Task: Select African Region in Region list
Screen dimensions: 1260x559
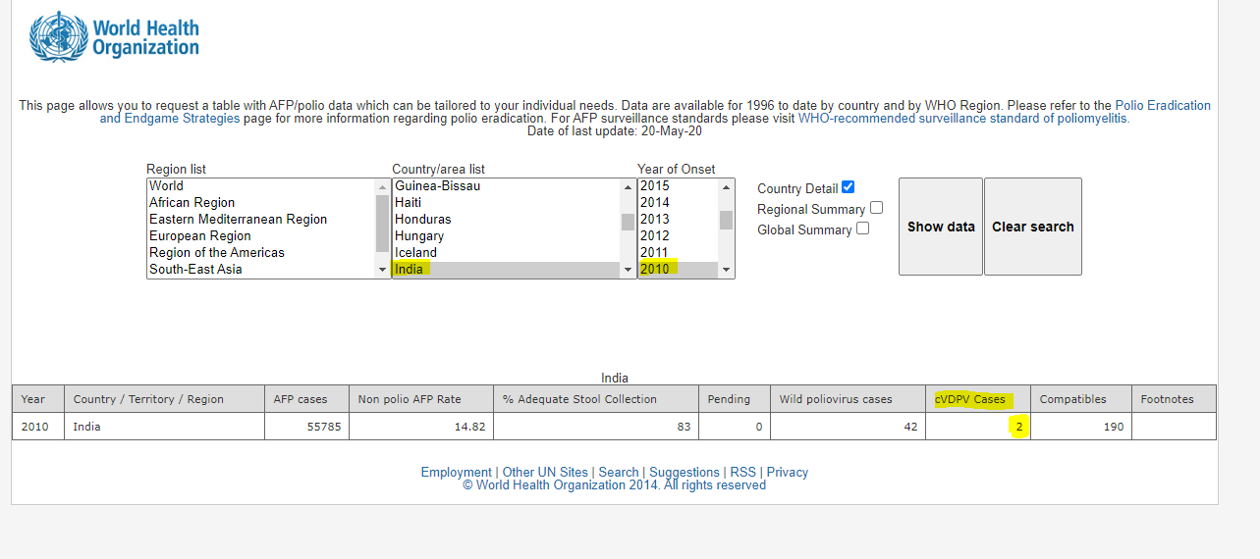Action: tap(261, 203)
